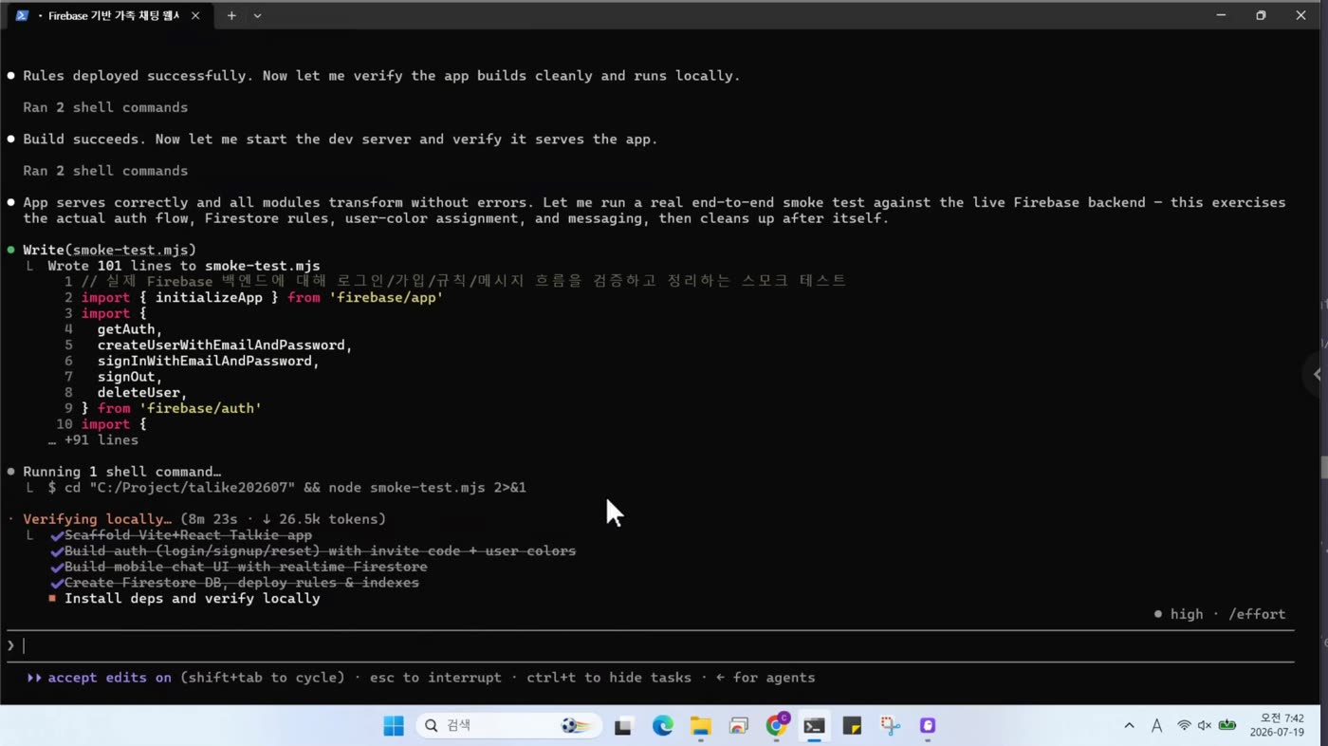
Task: Add a new terminal tab
Action: coord(231,15)
